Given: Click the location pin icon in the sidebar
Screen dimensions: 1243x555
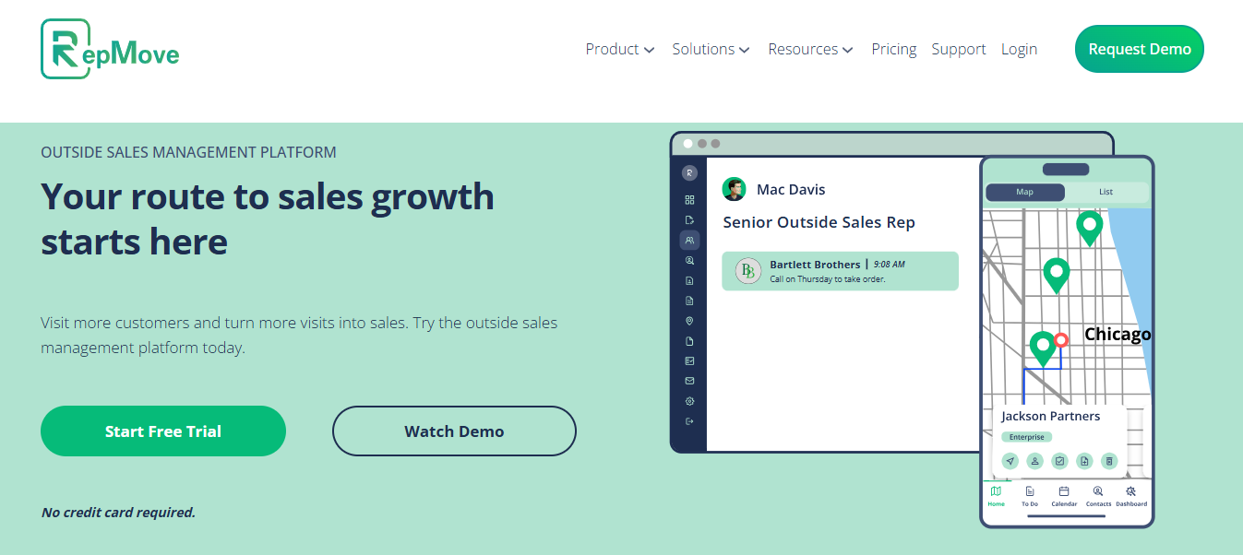Looking at the screenshot, I should 689,321.
